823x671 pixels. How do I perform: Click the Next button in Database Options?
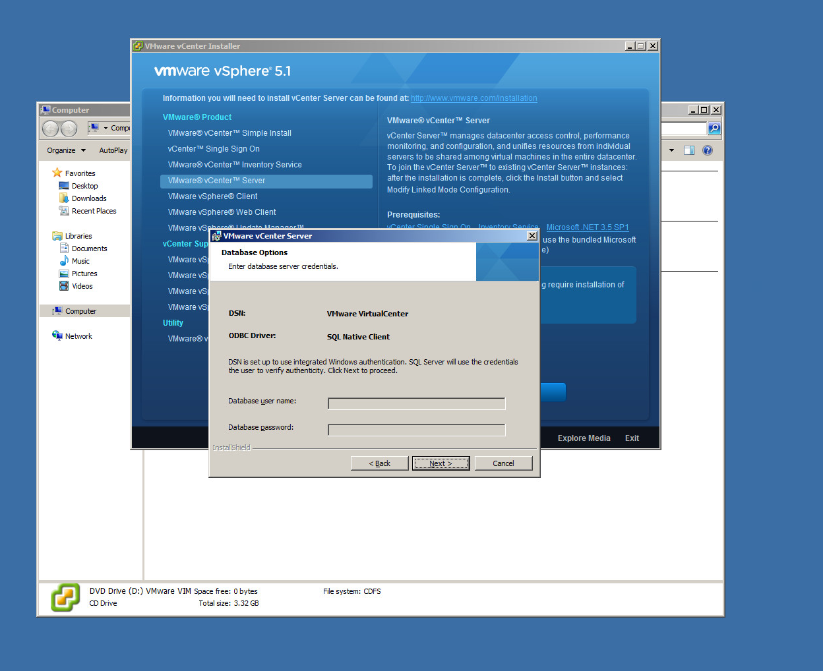pos(441,463)
